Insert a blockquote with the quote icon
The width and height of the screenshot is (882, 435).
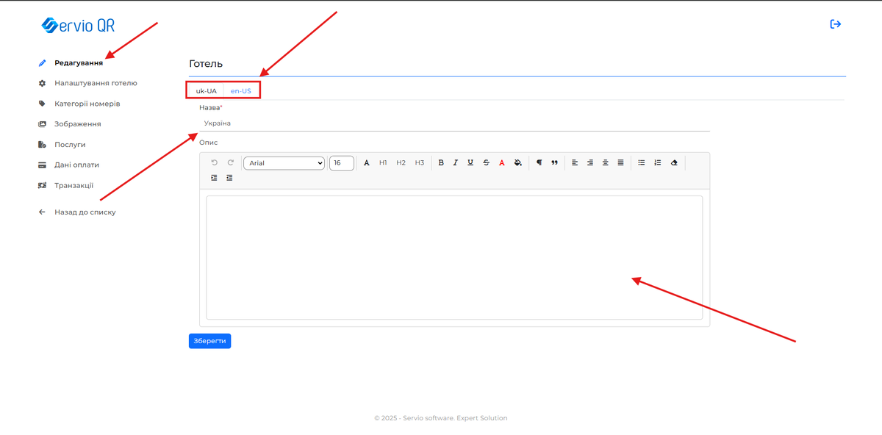click(554, 163)
